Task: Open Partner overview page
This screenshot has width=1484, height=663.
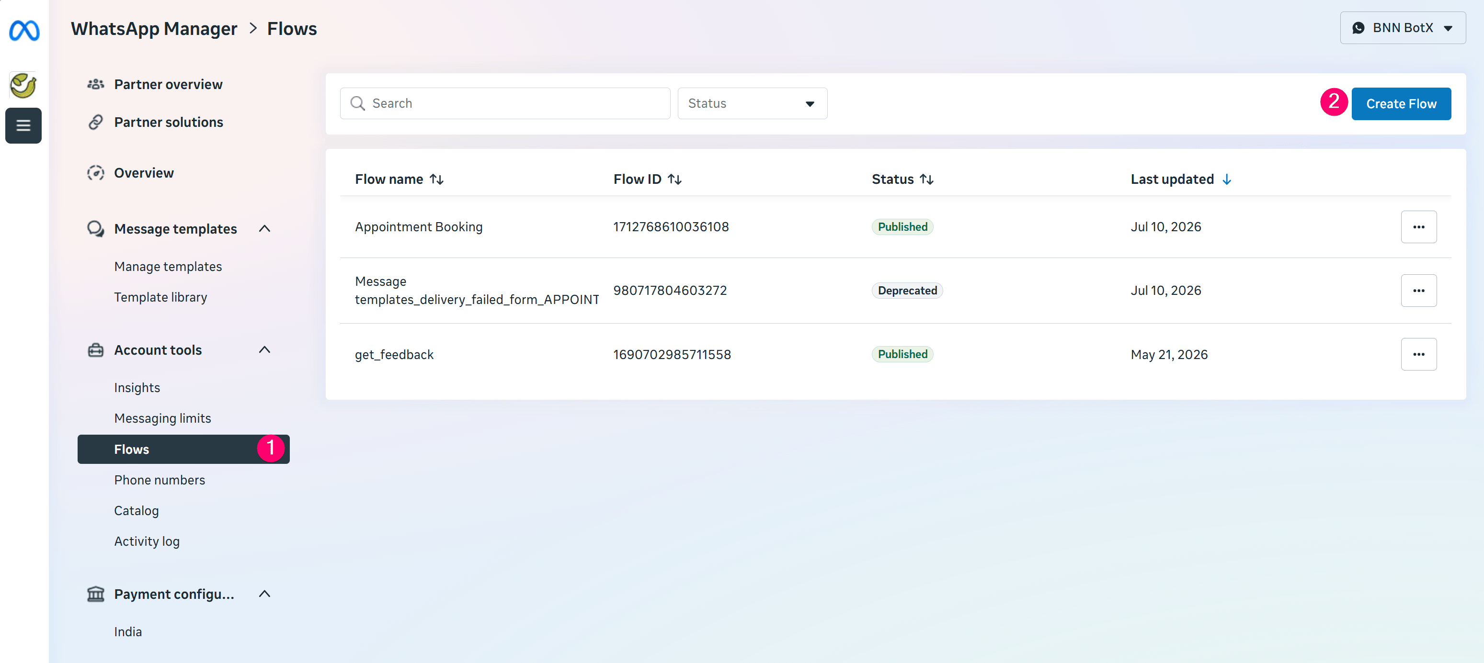Action: click(168, 85)
